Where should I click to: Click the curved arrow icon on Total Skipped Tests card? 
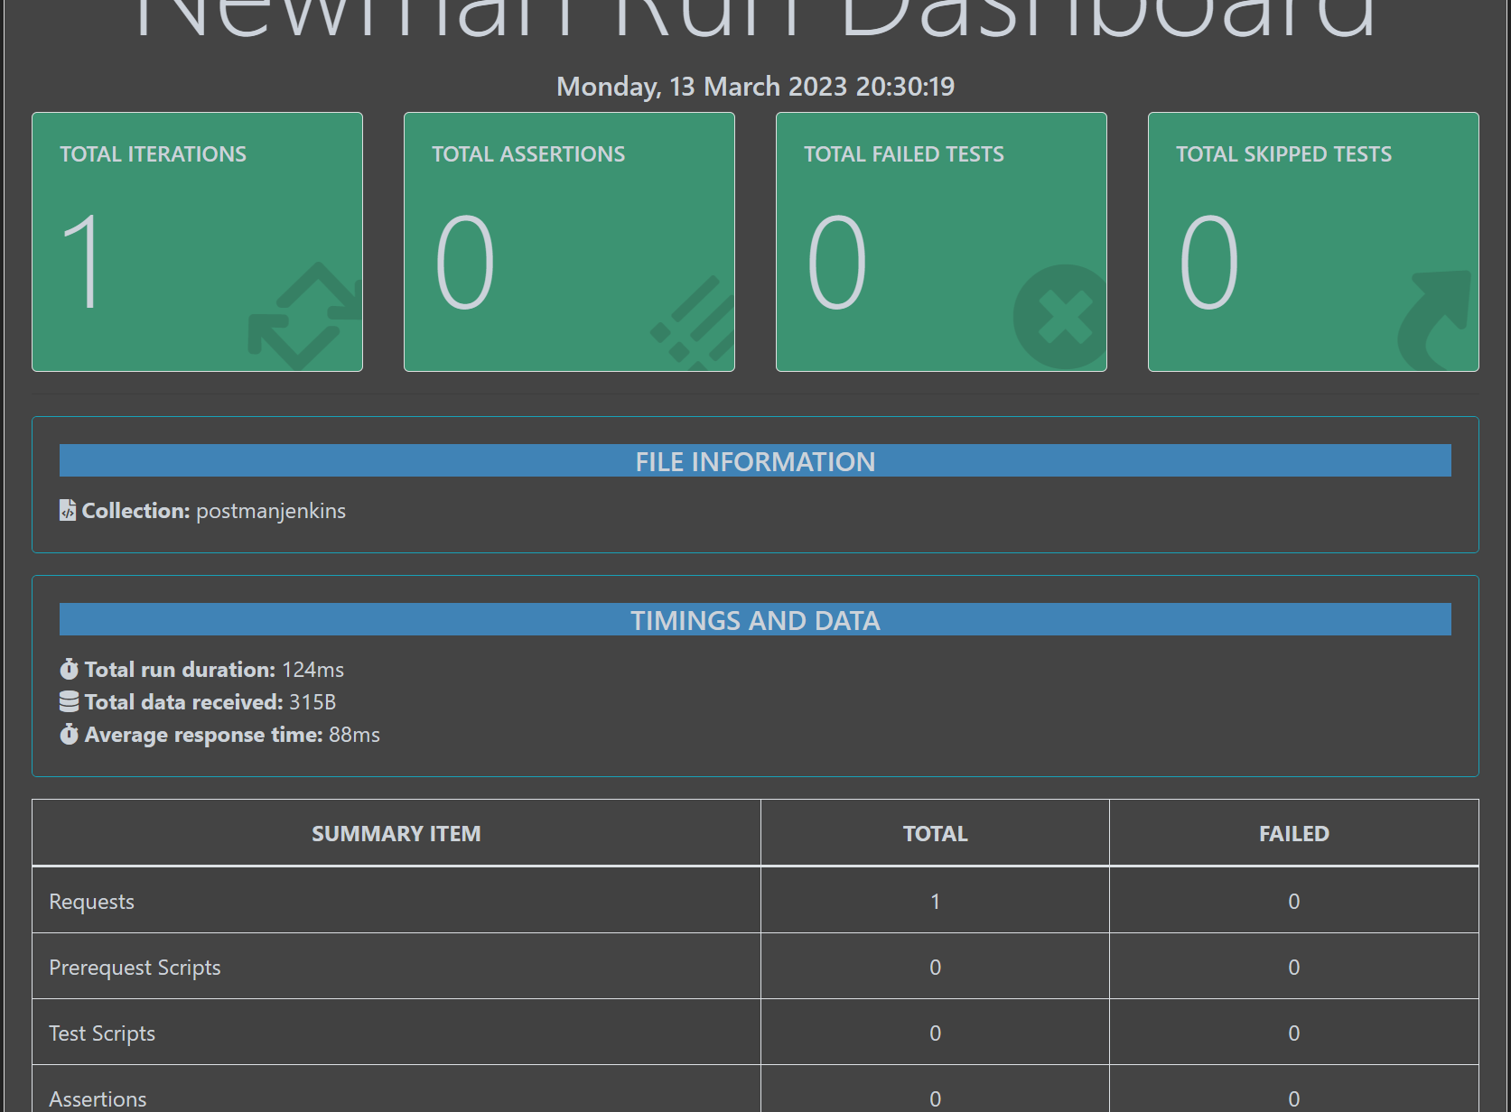pos(1432,318)
